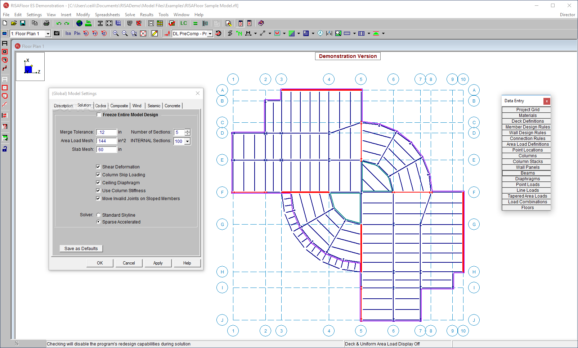Image resolution: width=578 pixels, height=348 pixels.
Task: Expand the arrow next to green striped load icon
Action: click(299, 33)
